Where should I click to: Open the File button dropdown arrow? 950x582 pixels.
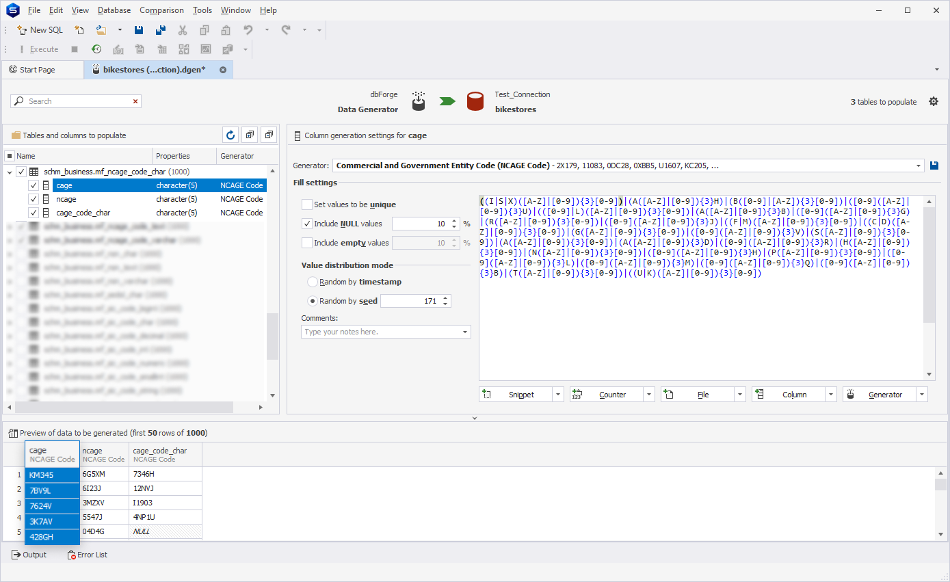tap(740, 395)
